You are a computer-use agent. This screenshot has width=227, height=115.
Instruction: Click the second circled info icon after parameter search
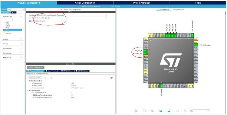(x=51, y=78)
